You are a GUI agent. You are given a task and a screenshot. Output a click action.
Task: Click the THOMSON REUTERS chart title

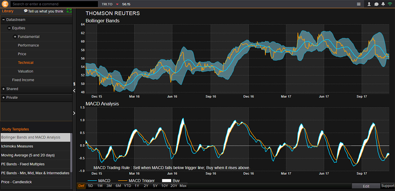[x=113, y=13]
